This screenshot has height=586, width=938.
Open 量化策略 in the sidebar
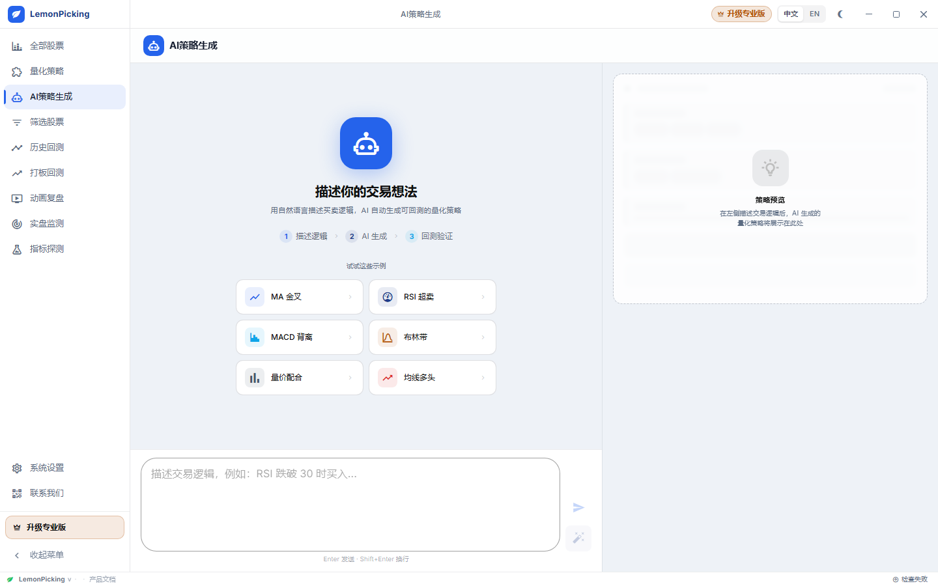pyautogui.click(x=64, y=72)
